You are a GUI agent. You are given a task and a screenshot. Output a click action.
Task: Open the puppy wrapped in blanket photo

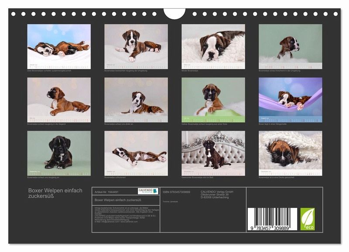click(290, 152)
